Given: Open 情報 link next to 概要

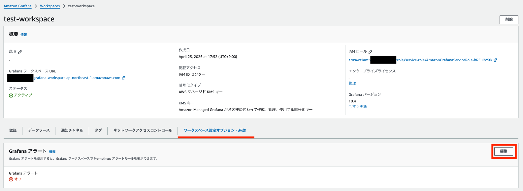Looking at the screenshot, I should pyautogui.click(x=24, y=35).
